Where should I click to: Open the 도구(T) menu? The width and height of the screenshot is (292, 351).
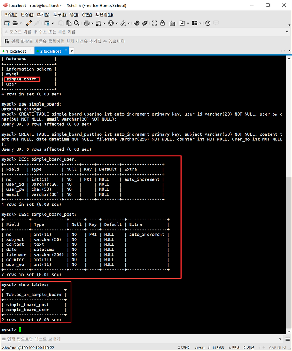pos(60,15)
